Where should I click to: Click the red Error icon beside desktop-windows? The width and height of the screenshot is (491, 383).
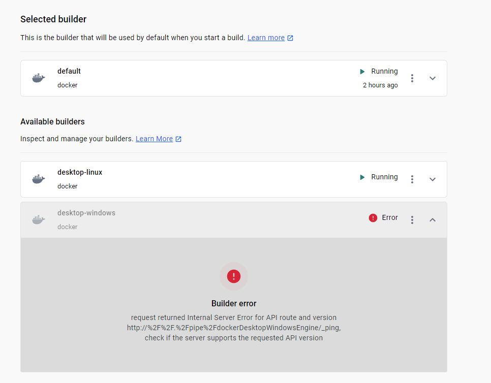pyautogui.click(x=373, y=218)
